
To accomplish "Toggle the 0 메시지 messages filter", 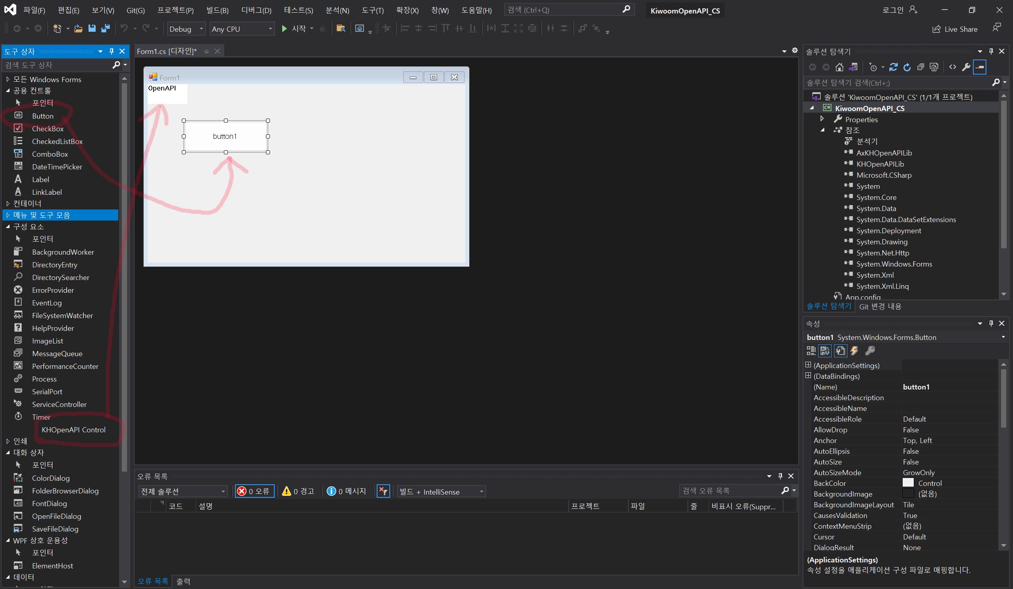I will (347, 491).
